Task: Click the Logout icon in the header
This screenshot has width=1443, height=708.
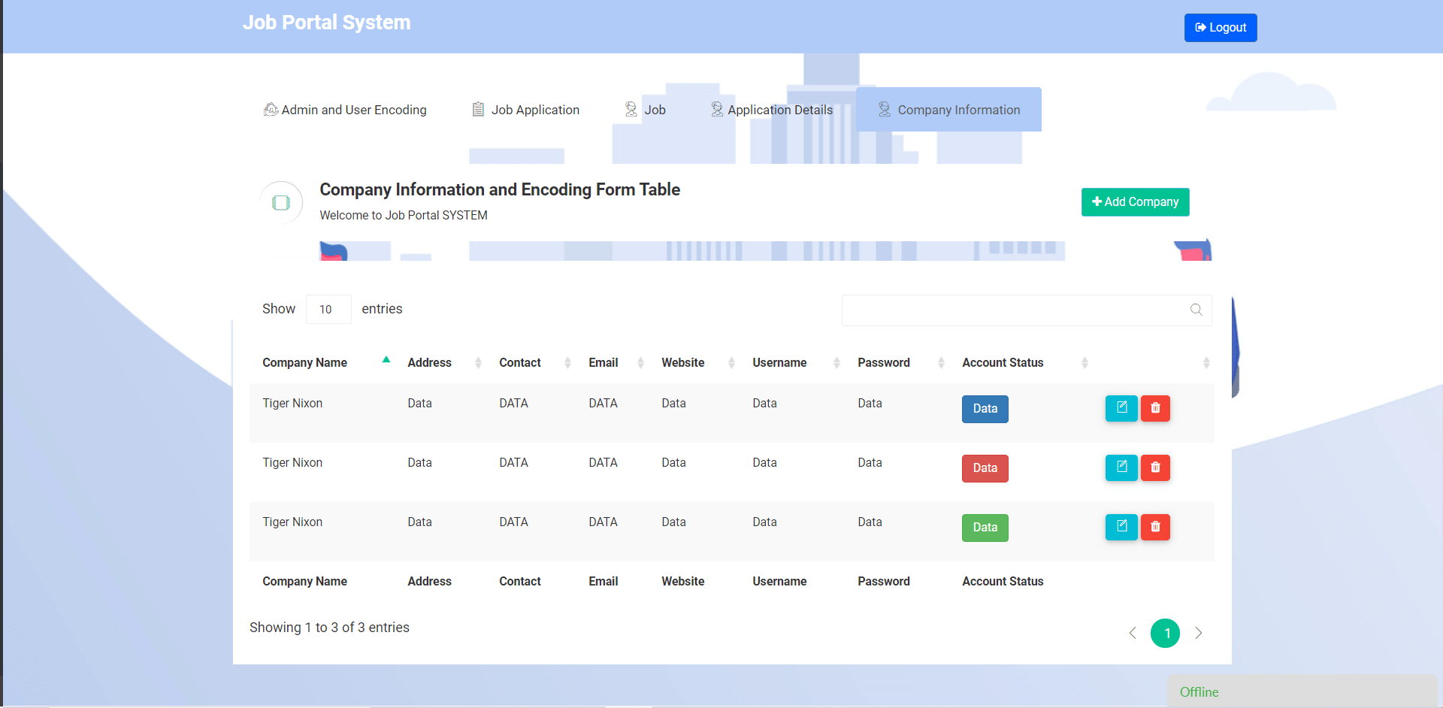Action: [1202, 27]
